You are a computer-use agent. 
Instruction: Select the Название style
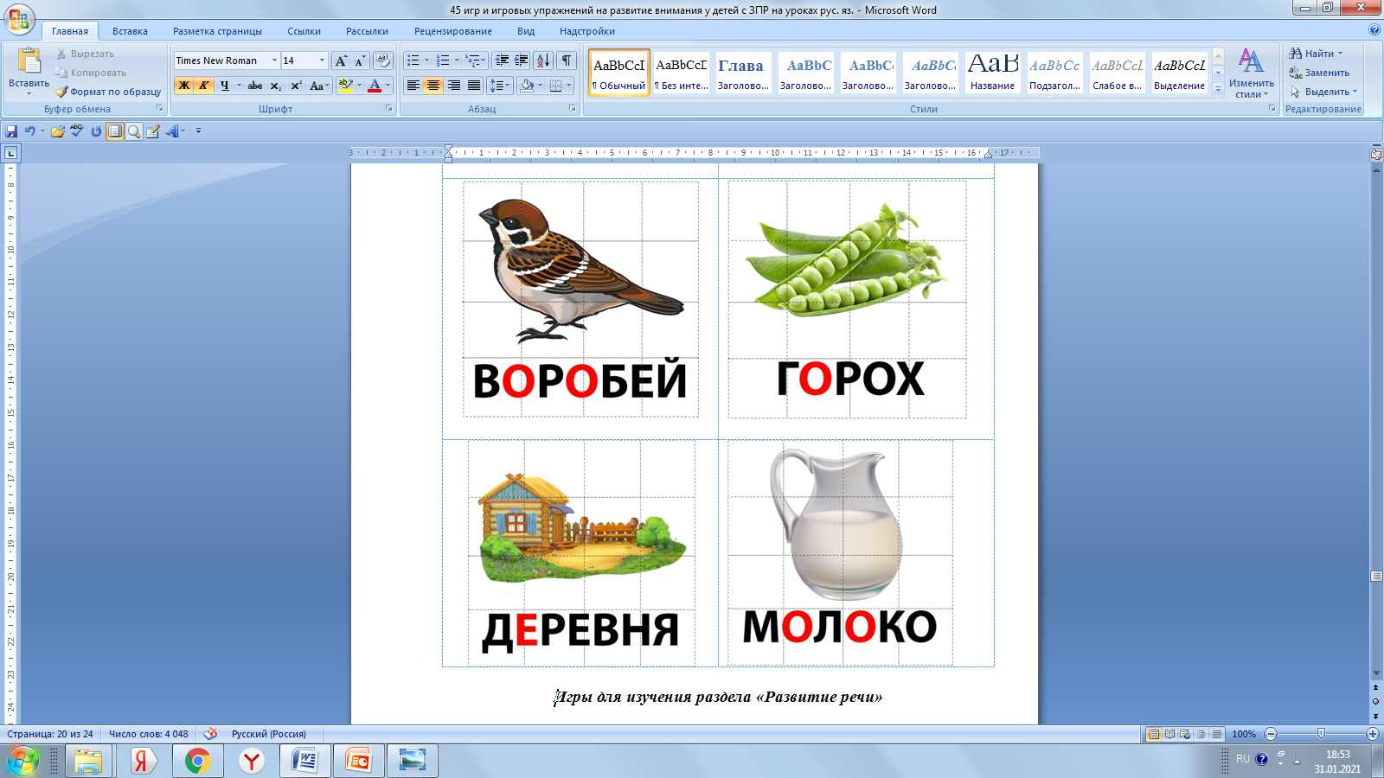(x=992, y=73)
